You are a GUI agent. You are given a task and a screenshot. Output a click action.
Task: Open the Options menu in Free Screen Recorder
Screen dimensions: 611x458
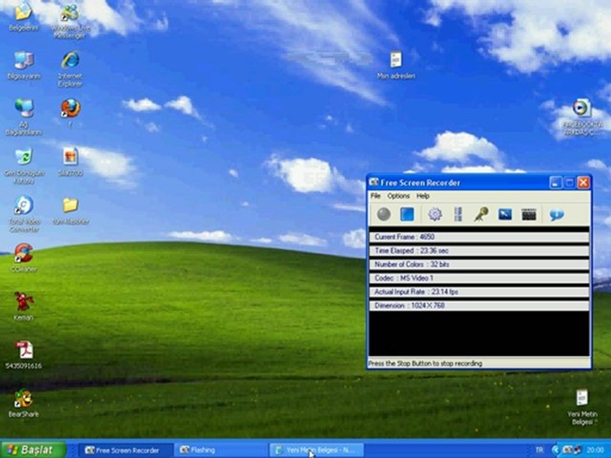tap(398, 196)
